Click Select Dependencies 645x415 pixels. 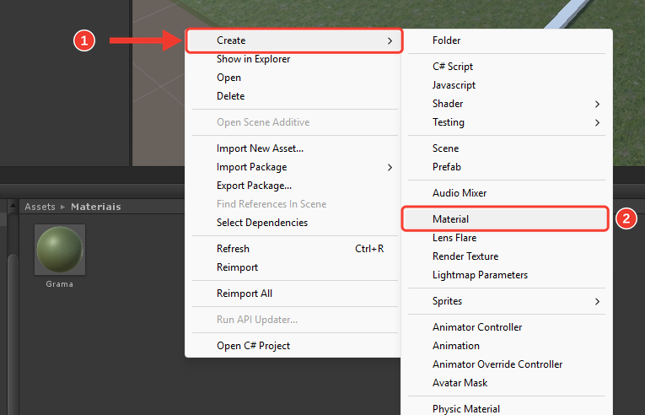coord(293,223)
